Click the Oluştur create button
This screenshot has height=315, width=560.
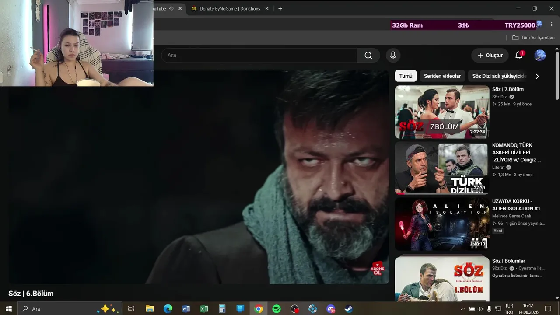(x=490, y=56)
